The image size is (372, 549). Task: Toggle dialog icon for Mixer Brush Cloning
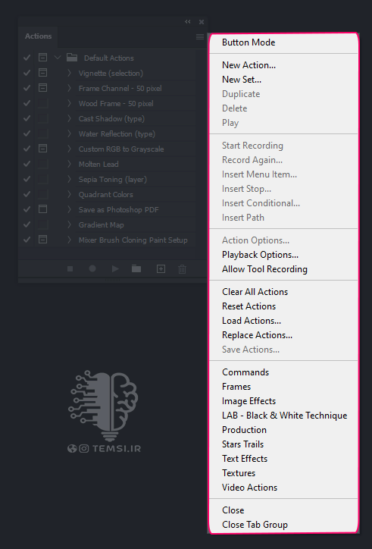point(42,240)
